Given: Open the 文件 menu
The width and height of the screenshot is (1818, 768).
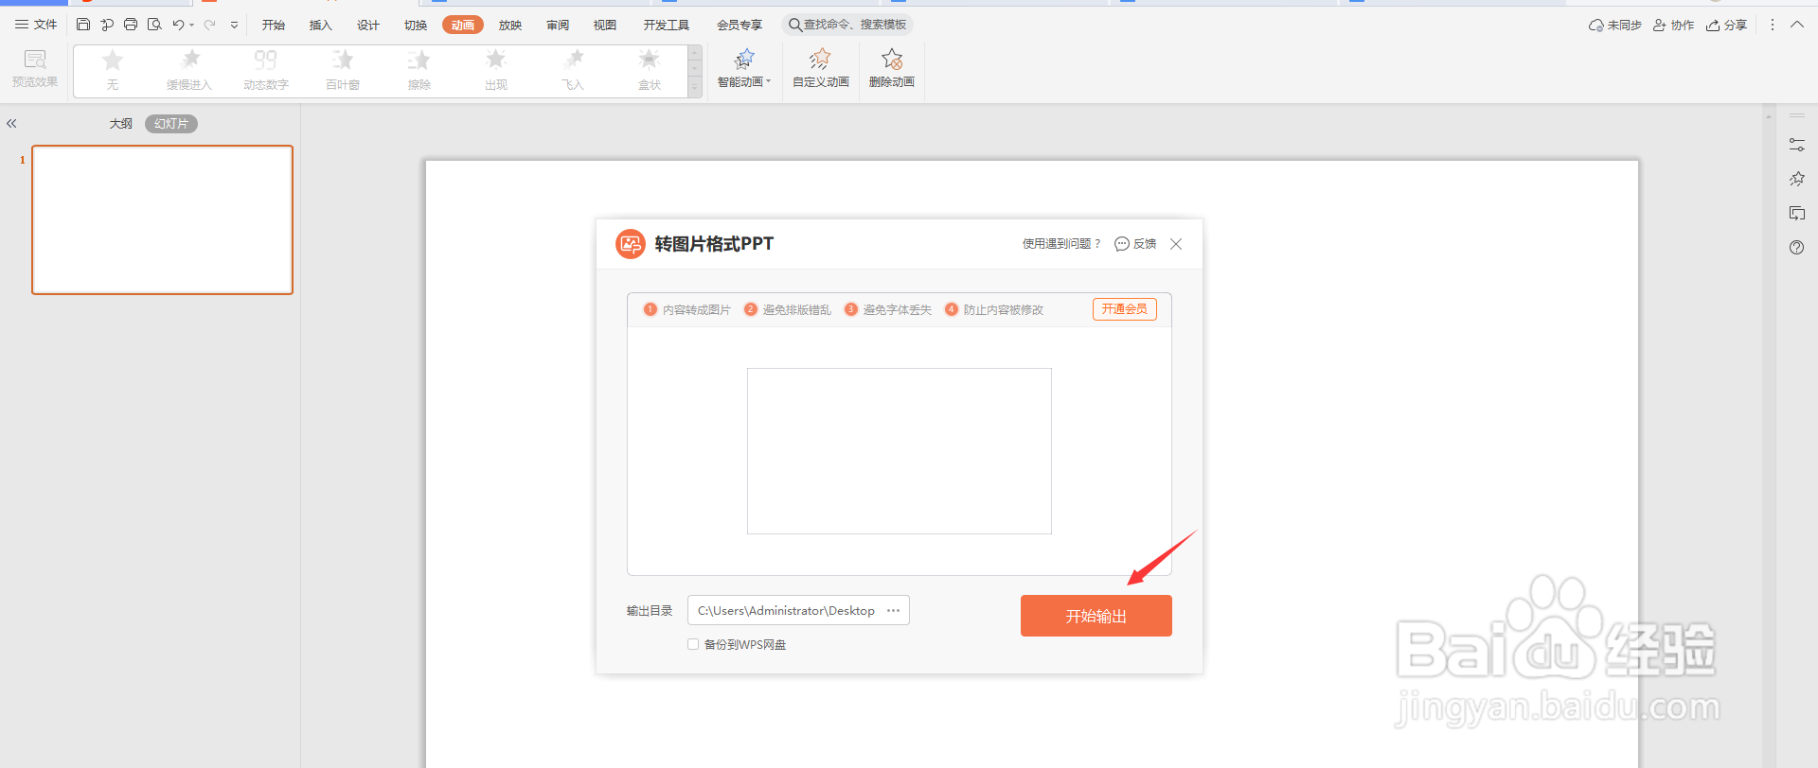Looking at the screenshot, I should 36,25.
